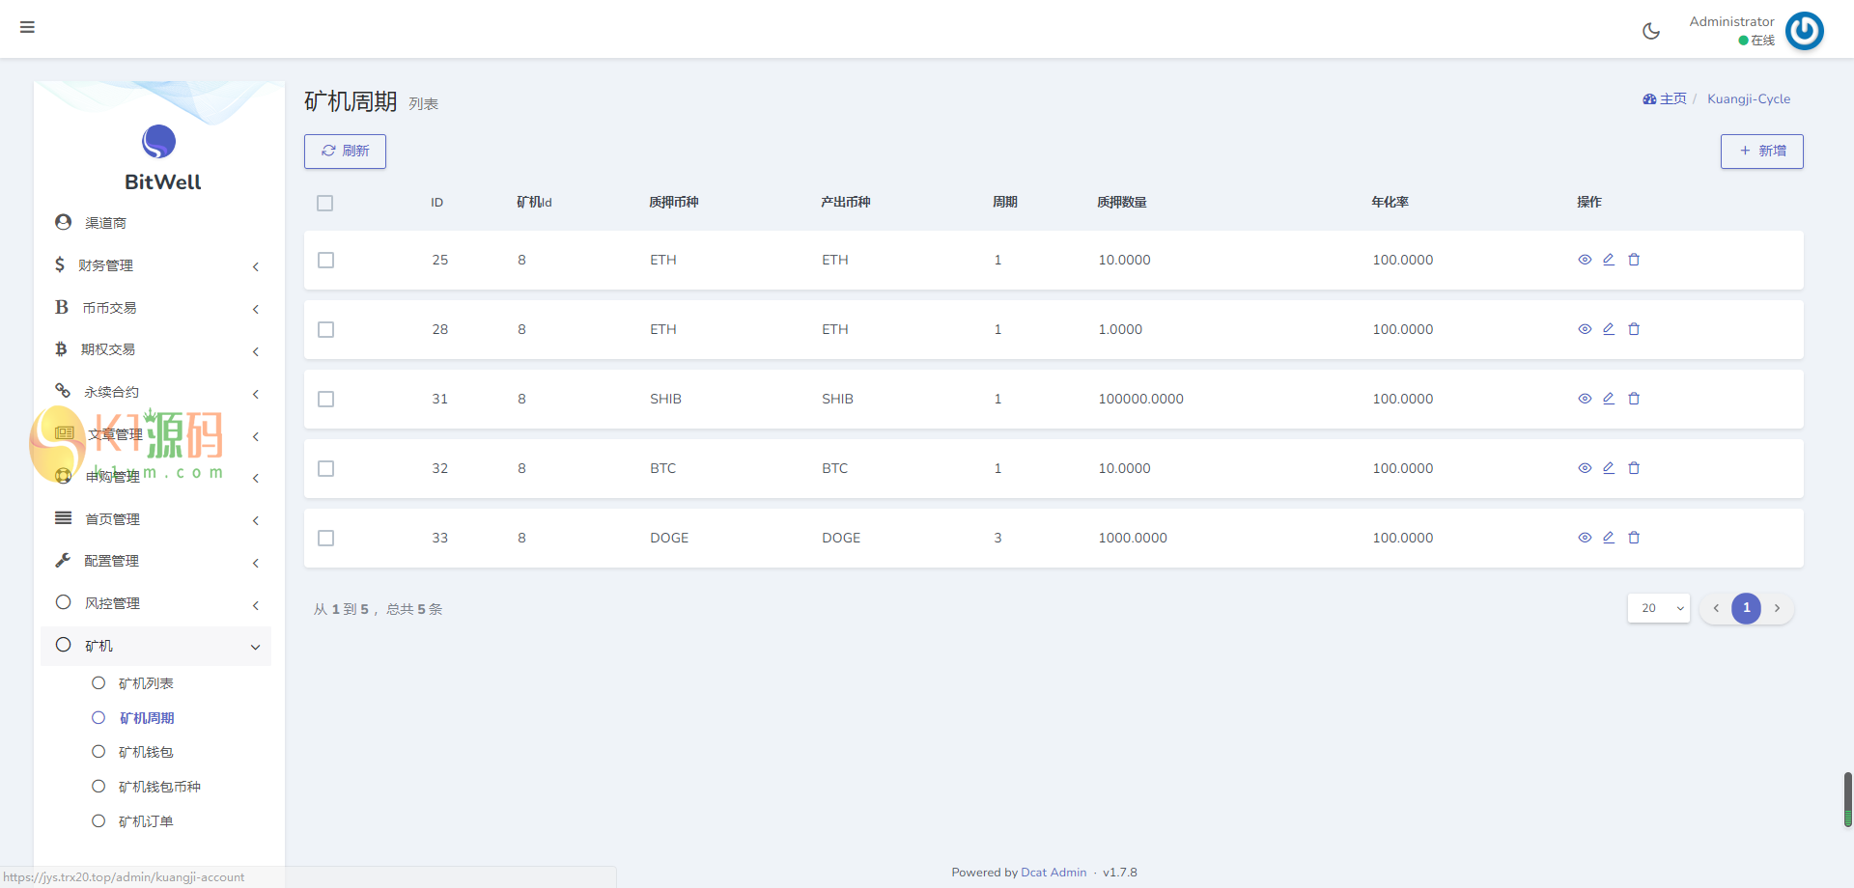Edit the BTC row 32
This screenshot has height=888, width=1854.
point(1609,468)
